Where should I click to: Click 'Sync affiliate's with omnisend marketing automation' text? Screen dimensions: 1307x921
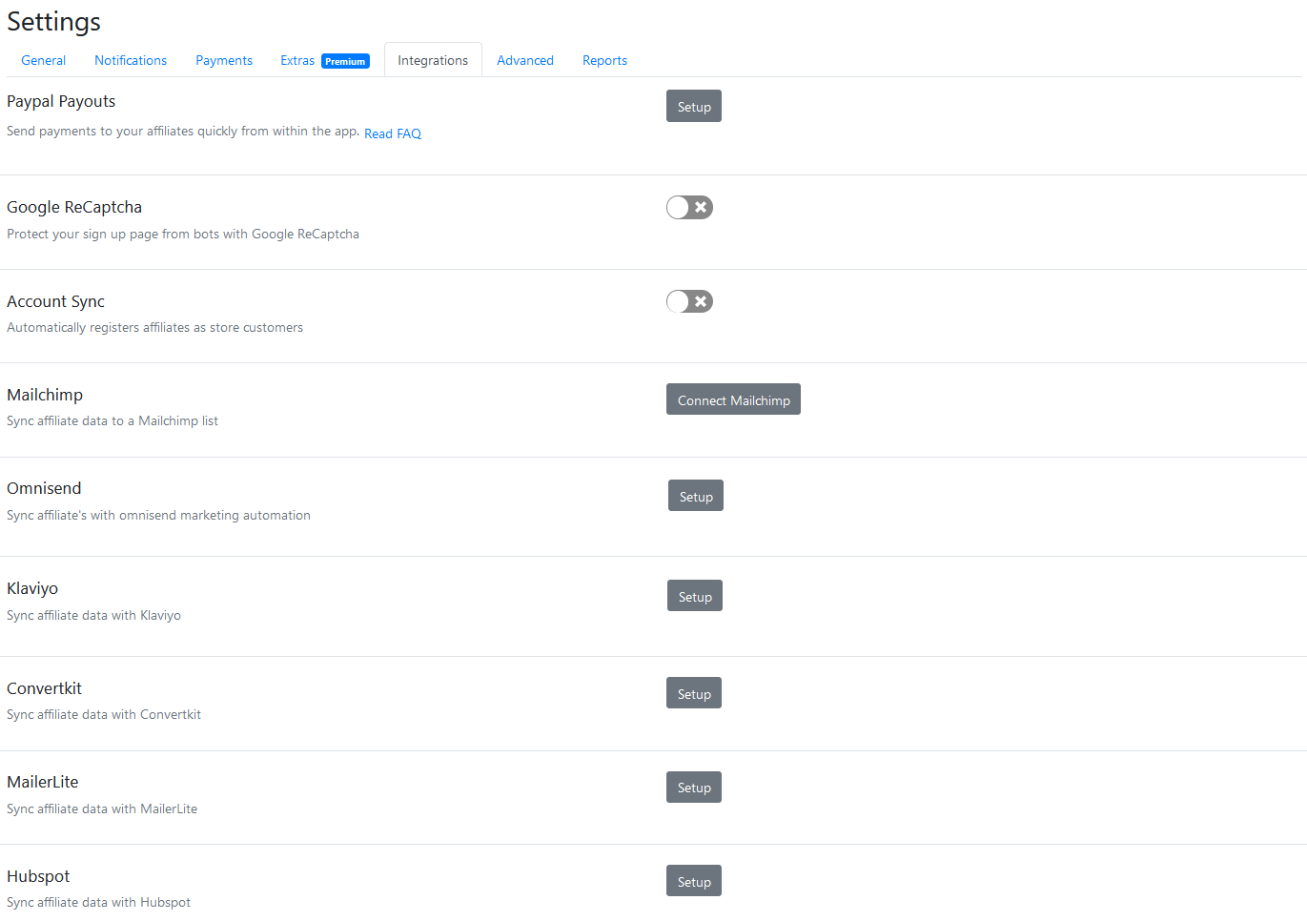[158, 515]
